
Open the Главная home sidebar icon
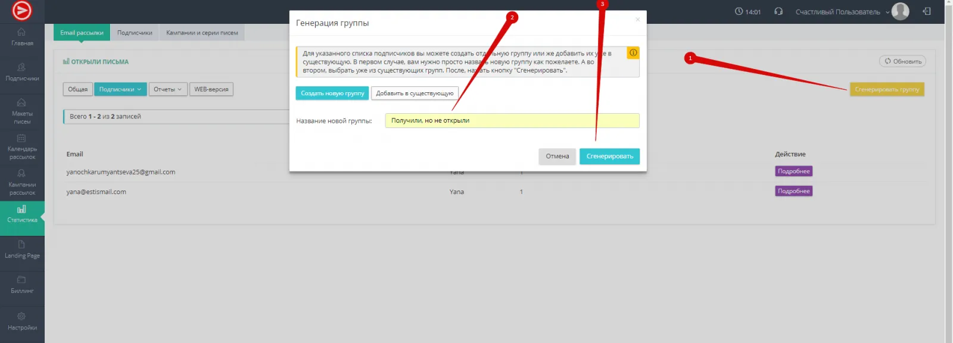(x=22, y=36)
